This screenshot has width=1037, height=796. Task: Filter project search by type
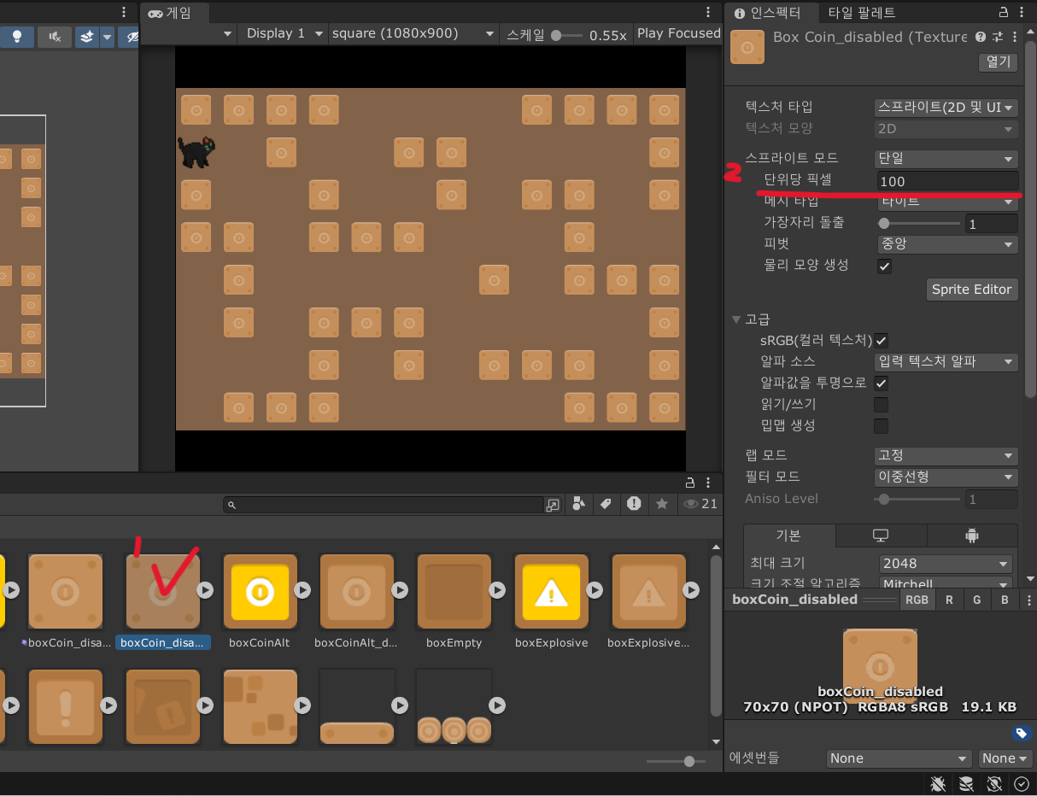pos(579,504)
